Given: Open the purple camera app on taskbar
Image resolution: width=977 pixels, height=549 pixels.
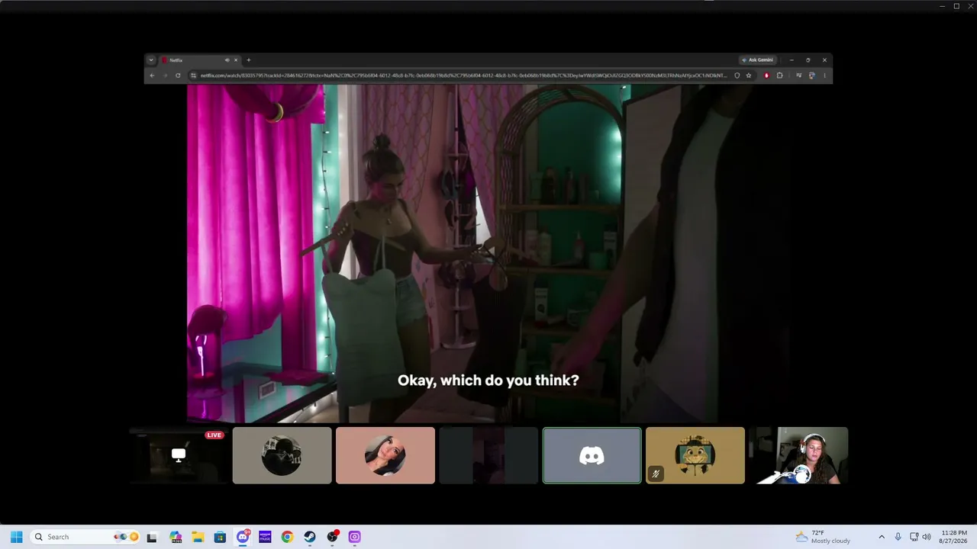Looking at the screenshot, I should [354, 537].
